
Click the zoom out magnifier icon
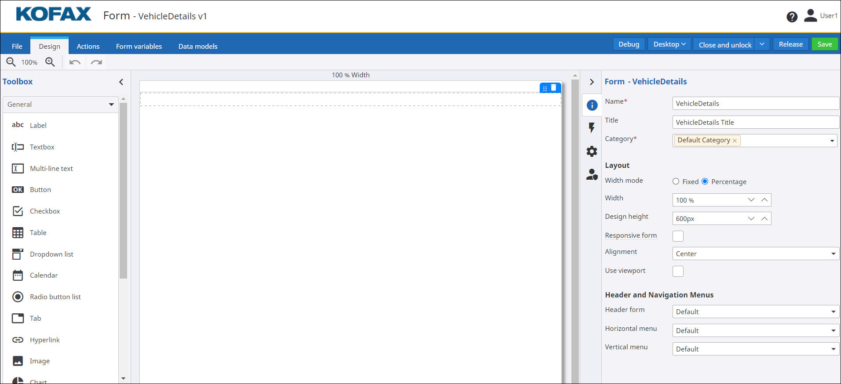point(11,62)
